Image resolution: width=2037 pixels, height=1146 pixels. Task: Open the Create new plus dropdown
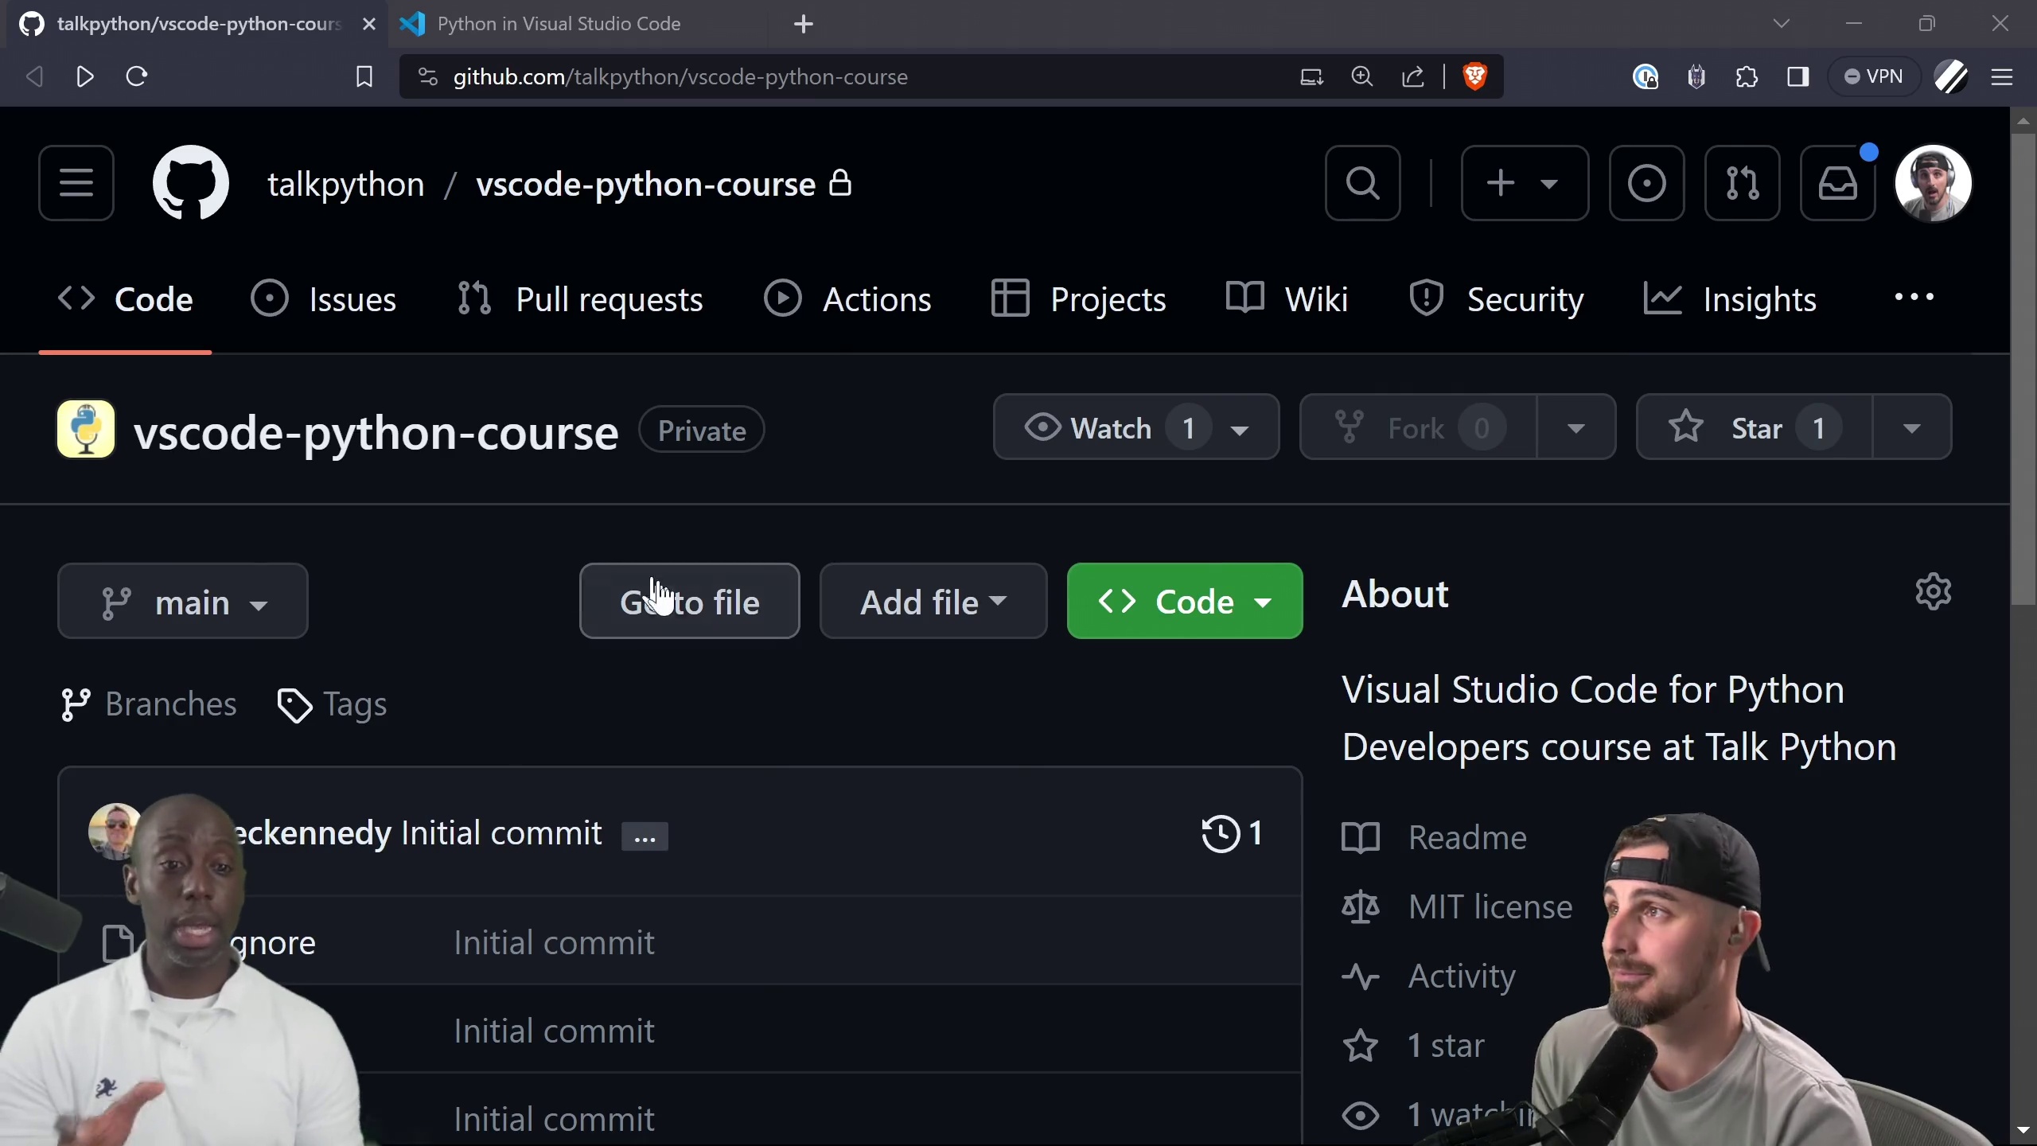click(1525, 183)
